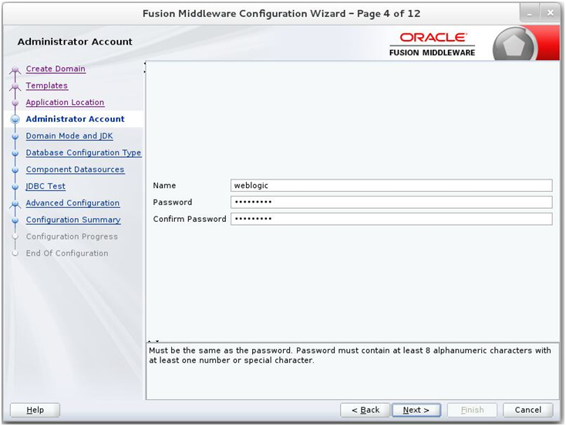Click the Configuration Progress node icon
The height and width of the screenshot is (426, 566).
(x=15, y=237)
